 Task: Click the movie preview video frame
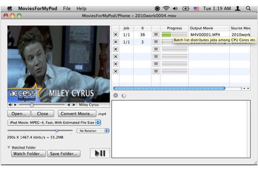(x=58, y=64)
